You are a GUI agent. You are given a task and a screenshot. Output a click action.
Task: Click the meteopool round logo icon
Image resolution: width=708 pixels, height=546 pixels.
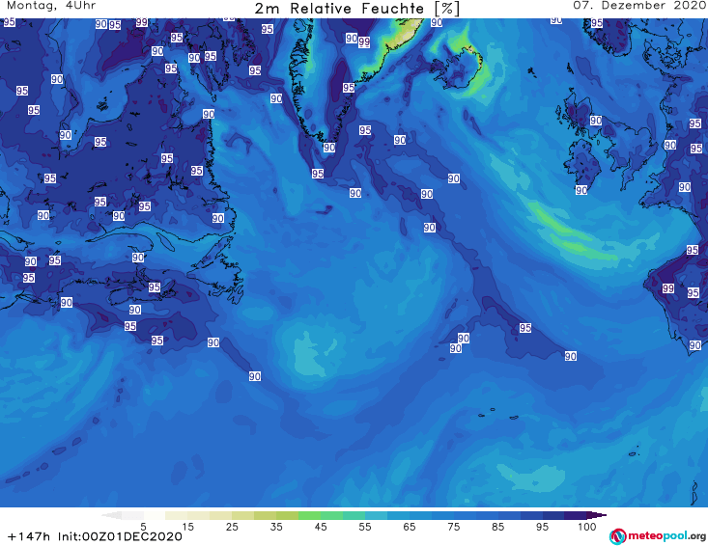point(618,536)
